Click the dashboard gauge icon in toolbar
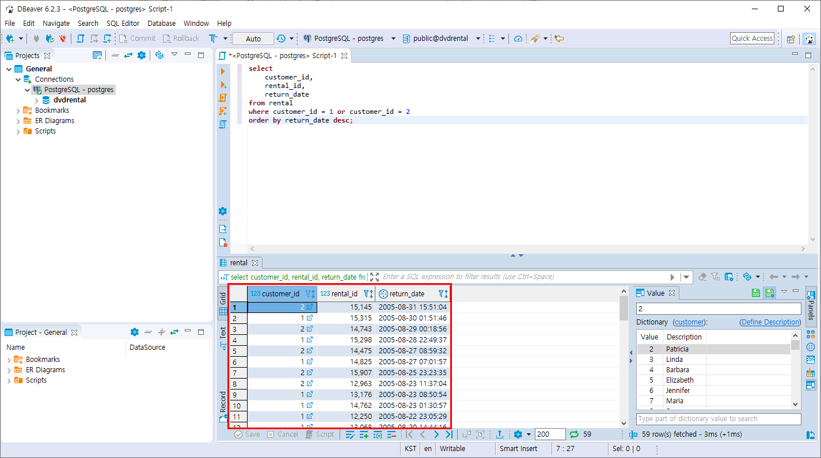The image size is (821, 458). tap(518, 39)
